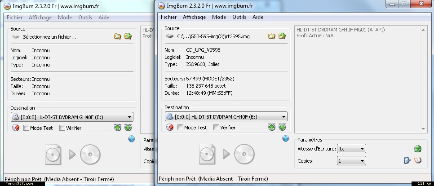Enable Mode Test checkbox in left window
Viewport: 434px width, 186px height.
tap(27, 128)
